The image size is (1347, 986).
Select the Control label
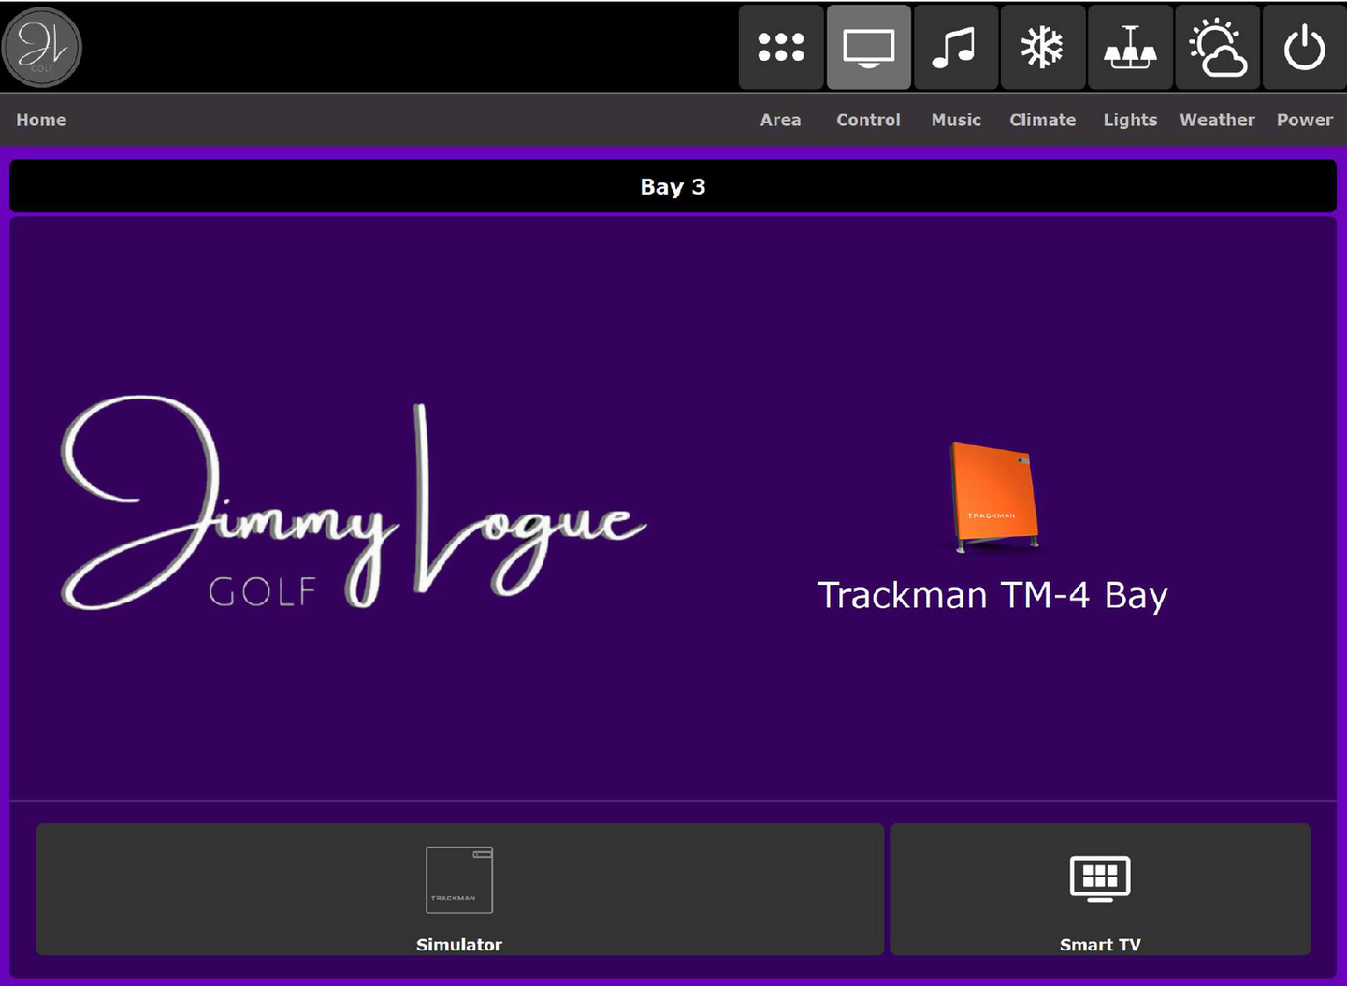pyautogui.click(x=868, y=120)
